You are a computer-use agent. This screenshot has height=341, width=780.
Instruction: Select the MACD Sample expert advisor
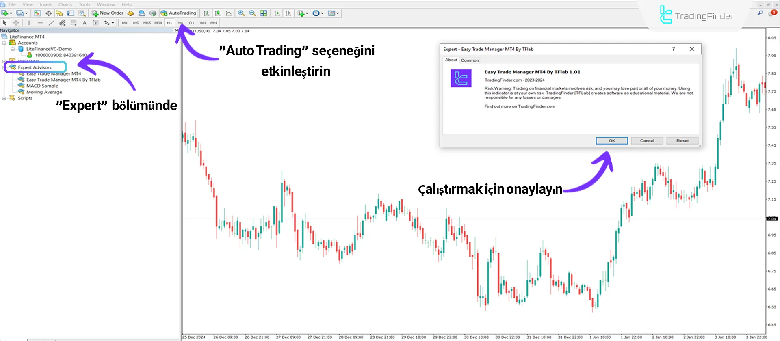pyautogui.click(x=42, y=86)
